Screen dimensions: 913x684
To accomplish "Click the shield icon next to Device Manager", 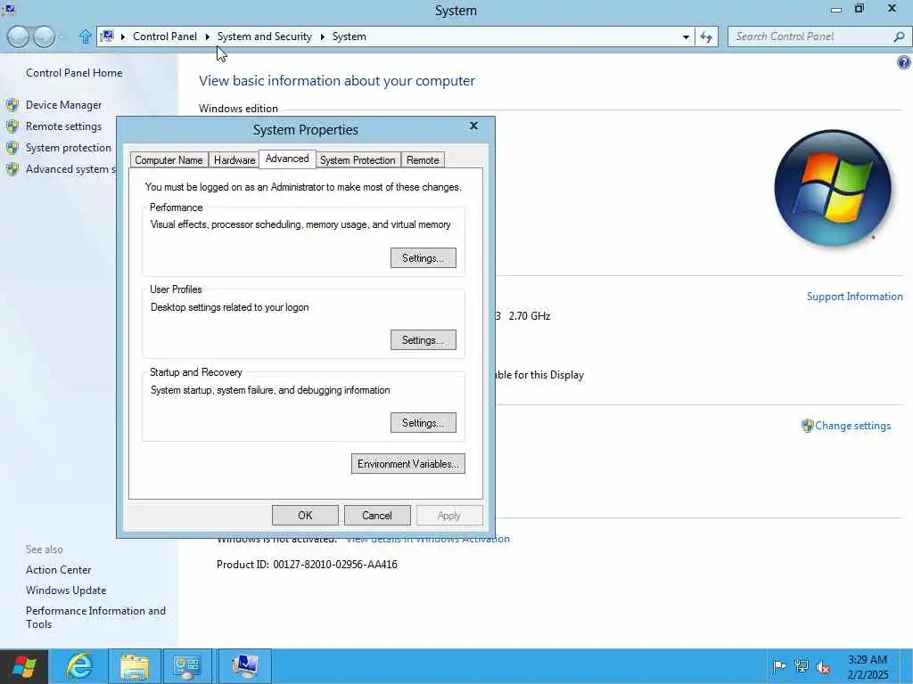I will [12, 105].
